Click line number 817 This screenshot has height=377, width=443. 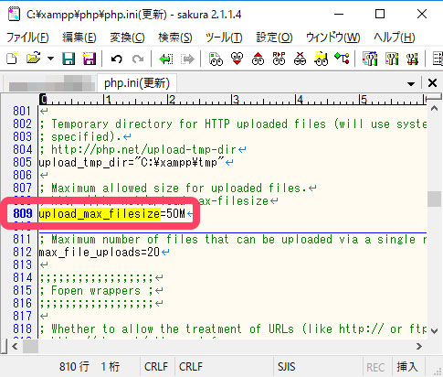[22, 316]
